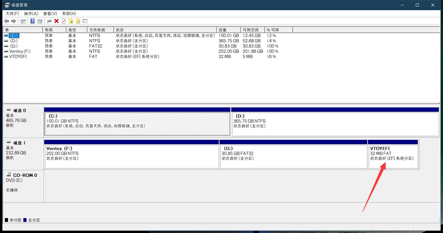Sort by the 状态 column header
Image resolution: width=443 pixels, height=233 pixels.
tap(165, 30)
